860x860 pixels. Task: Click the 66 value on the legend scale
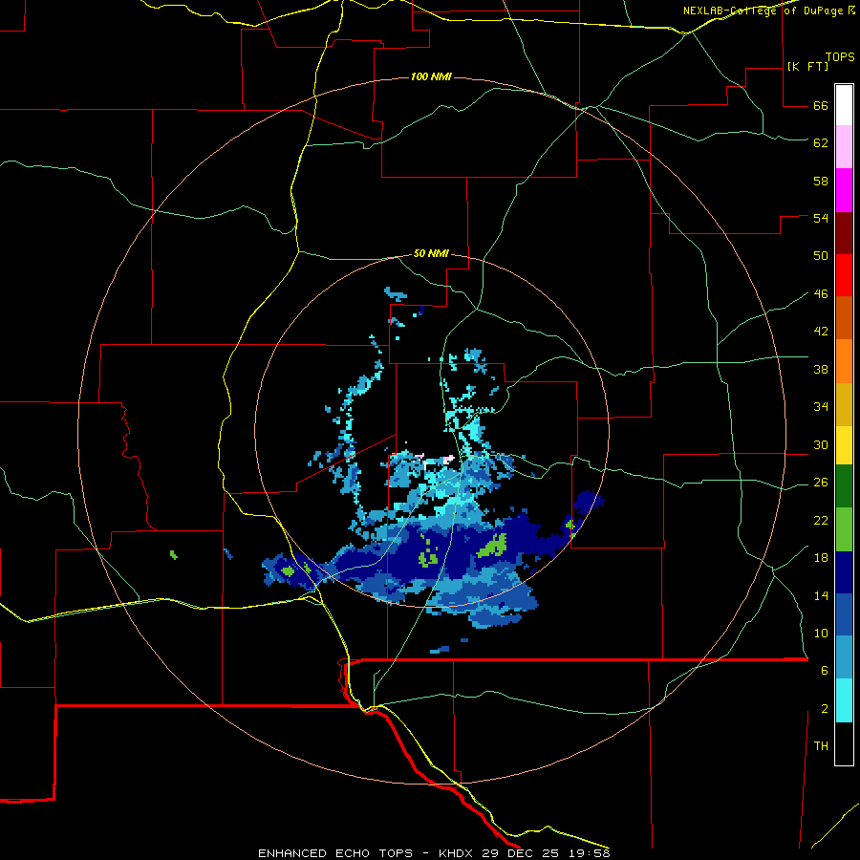(821, 106)
